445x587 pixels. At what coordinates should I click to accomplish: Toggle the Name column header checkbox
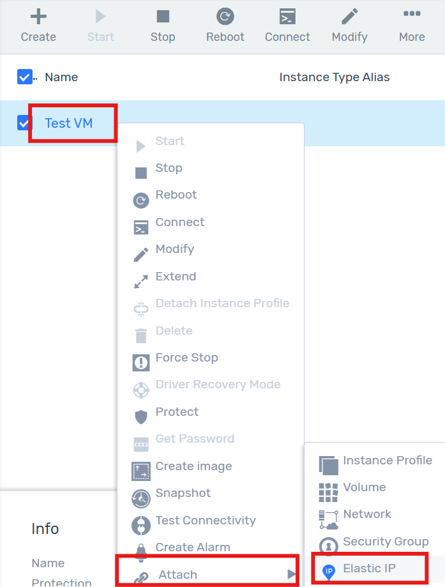coord(24,77)
